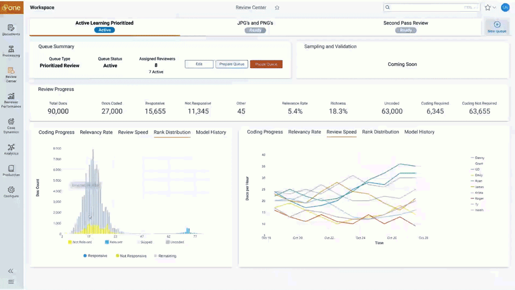Expand the favorites star dropdown
Image resolution: width=515 pixels, height=290 pixels.
(490, 8)
